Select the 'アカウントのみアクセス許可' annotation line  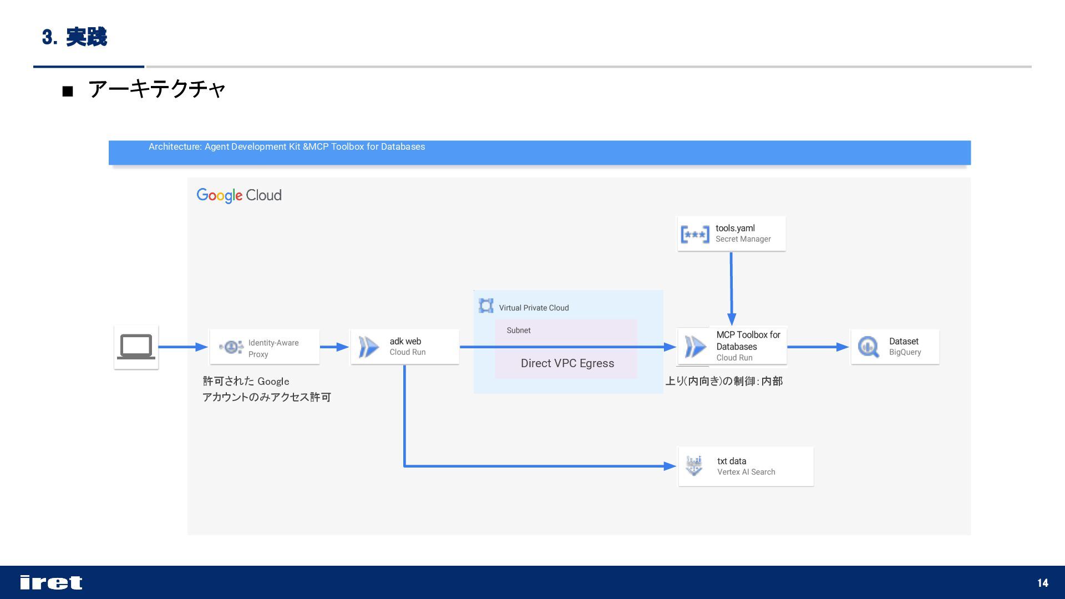[x=266, y=397]
